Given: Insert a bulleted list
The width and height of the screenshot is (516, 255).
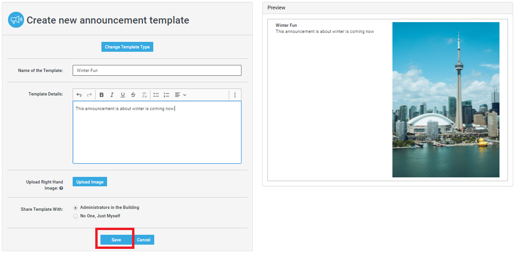Looking at the screenshot, I should coord(156,95).
